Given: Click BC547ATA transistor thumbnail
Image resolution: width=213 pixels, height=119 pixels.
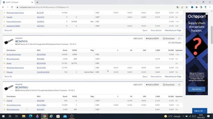Looking at the screenshot, I should [x=9, y=42].
